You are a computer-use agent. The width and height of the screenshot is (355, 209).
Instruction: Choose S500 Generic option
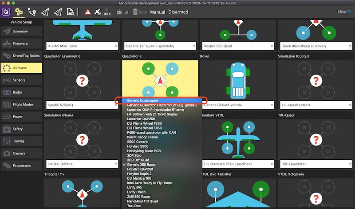tap(162, 142)
